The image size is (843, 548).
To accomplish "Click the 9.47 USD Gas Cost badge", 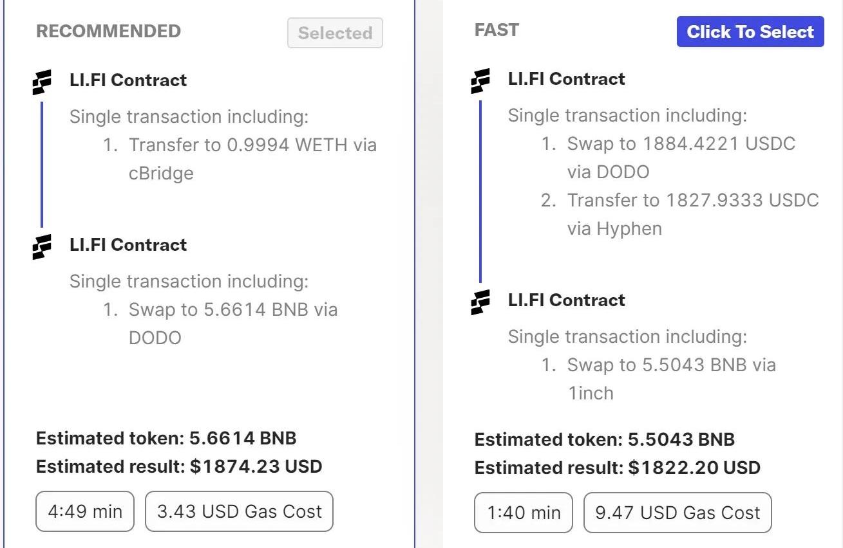I will pyautogui.click(x=677, y=513).
